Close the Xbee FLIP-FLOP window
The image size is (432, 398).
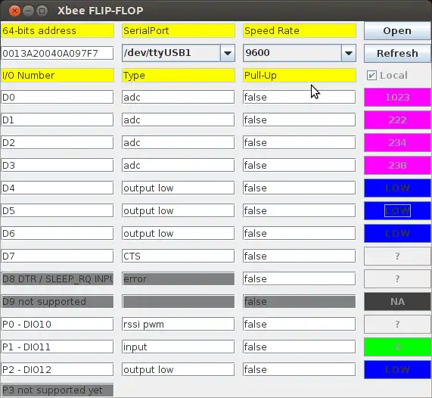coord(14,11)
